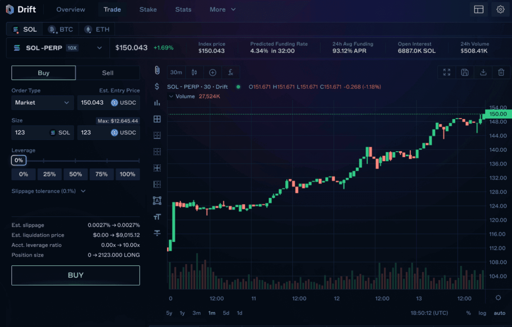Set leverage to 50% button

coord(76,174)
